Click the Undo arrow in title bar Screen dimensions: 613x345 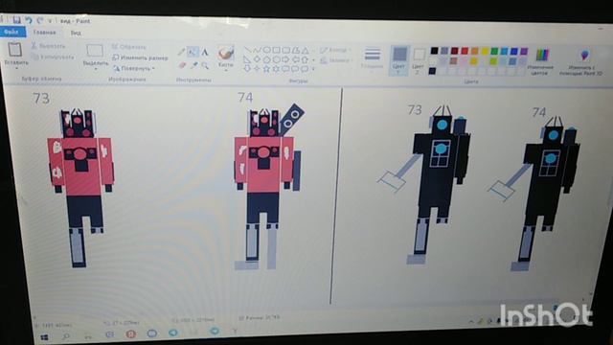pos(28,20)
